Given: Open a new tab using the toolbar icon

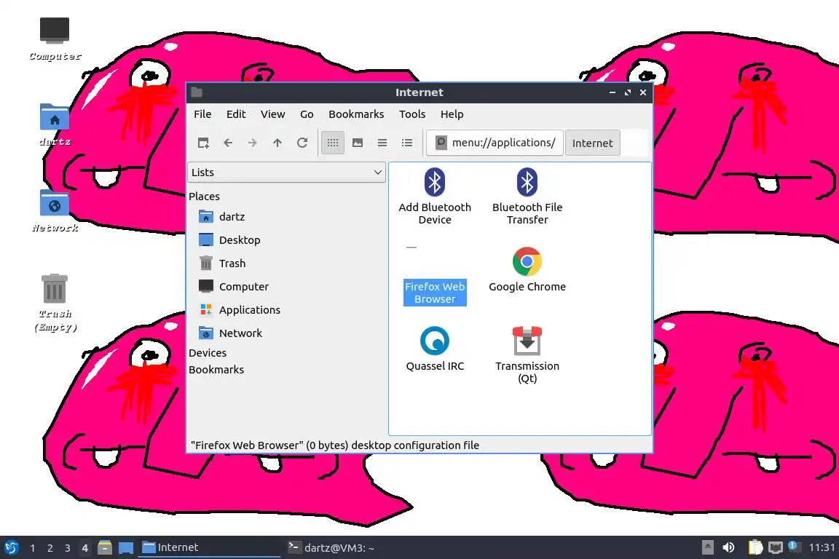Looking at the screenshot, I should coord(203,143).
